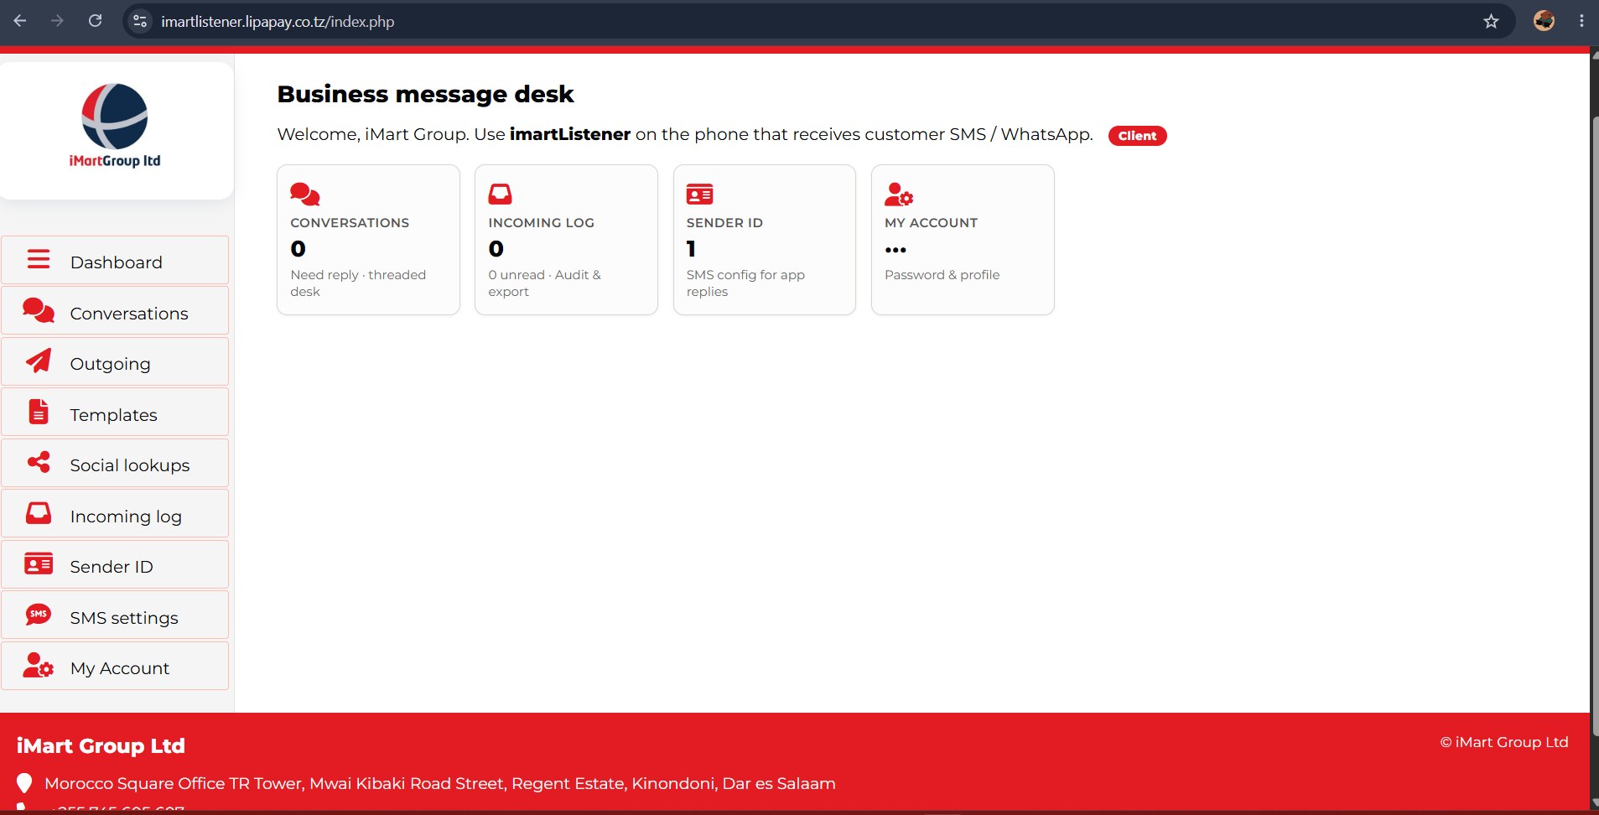Click the Dashboard hamburger icon in sidebar

click(x=39, y=259)
